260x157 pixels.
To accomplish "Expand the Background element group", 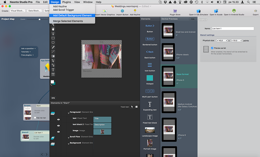I will (x=69, y=144).
